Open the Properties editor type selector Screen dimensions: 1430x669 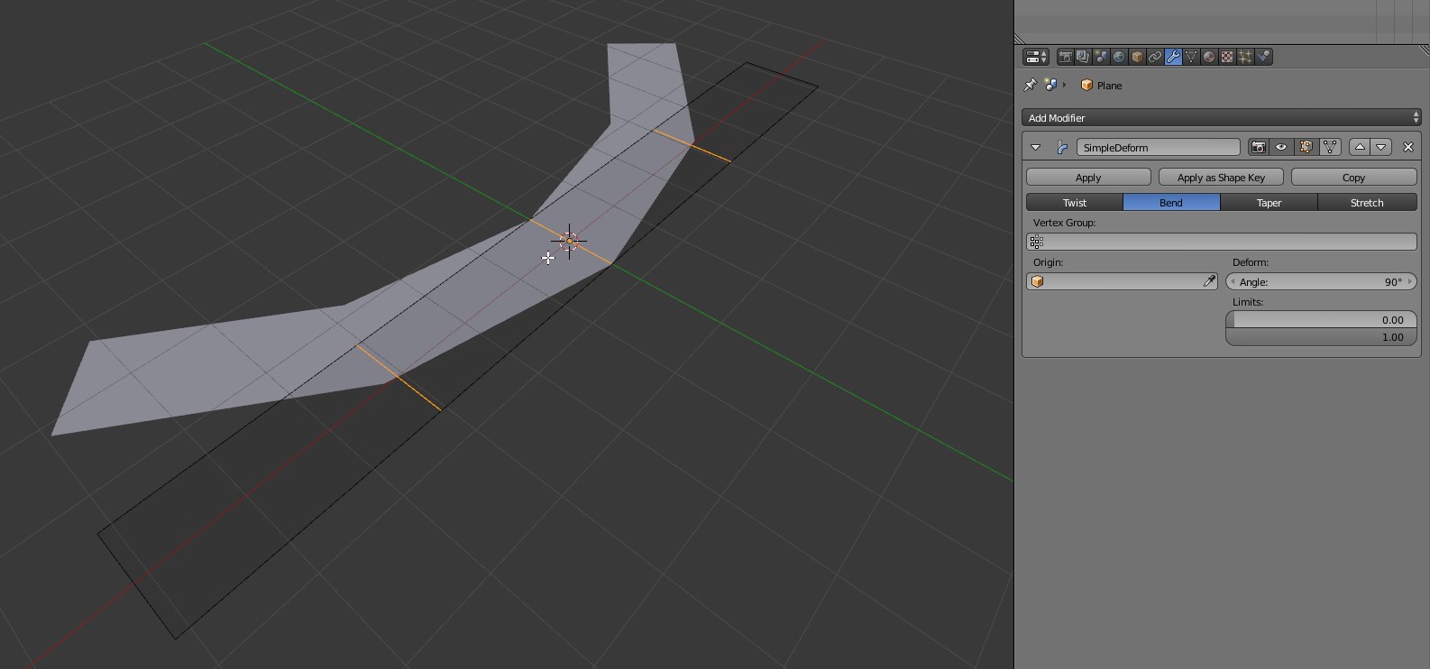1035,57
